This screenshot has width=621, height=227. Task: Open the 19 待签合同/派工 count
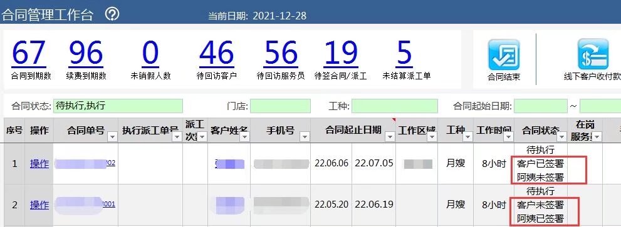[x=341, y=53]
